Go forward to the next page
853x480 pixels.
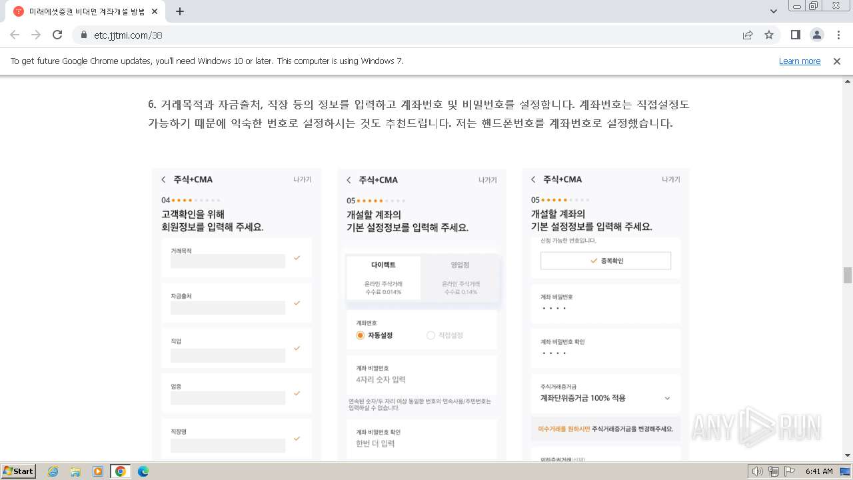pyautogui.click(x=36, y=35)
